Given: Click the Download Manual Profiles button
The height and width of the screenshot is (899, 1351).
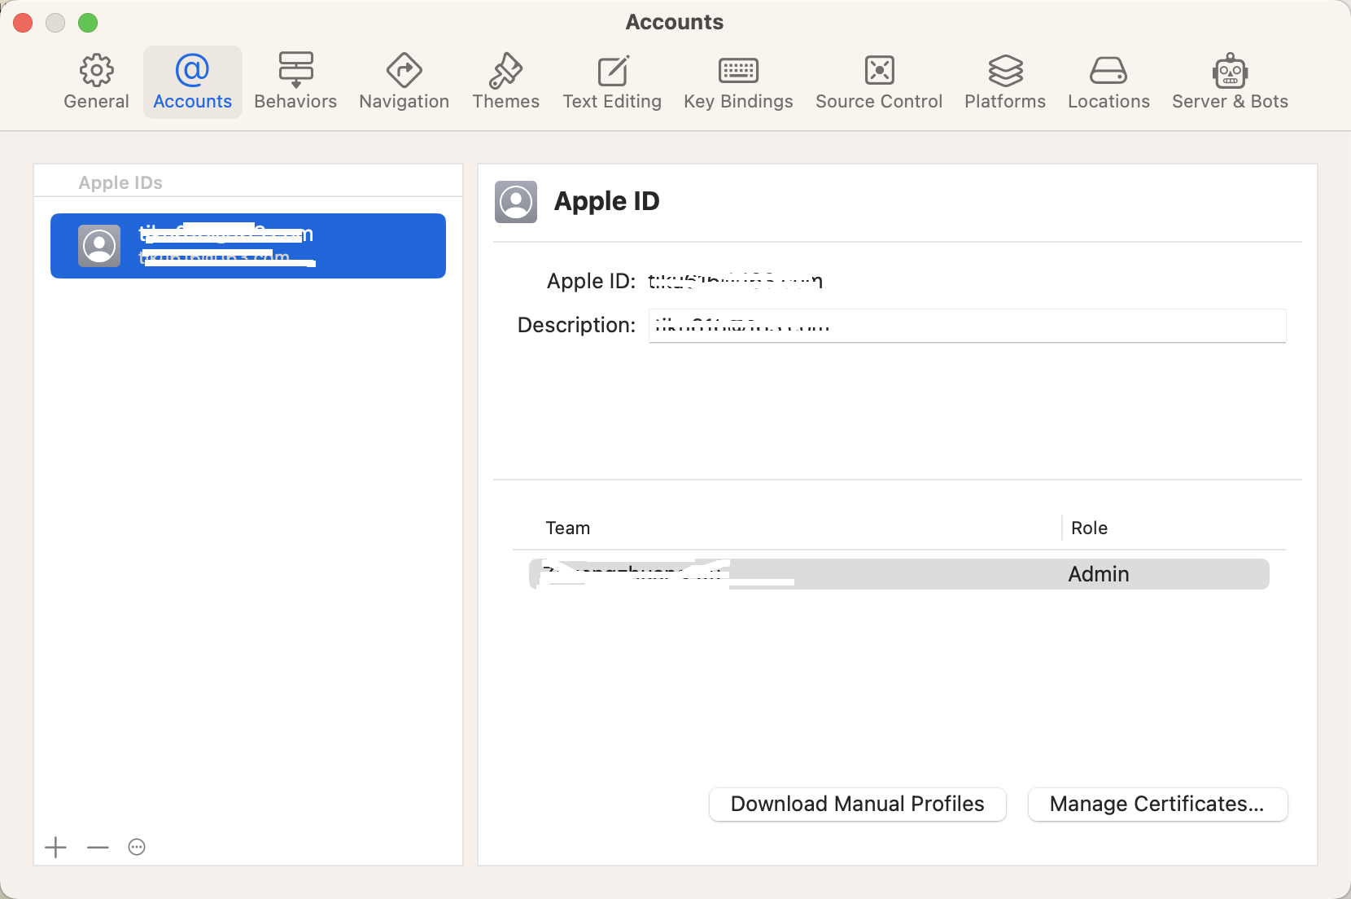Looking at the screenshot, I should (x=858, y=805).
